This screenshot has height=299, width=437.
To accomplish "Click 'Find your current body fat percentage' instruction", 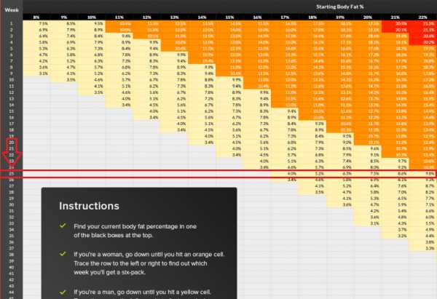I will click(135, 231).
